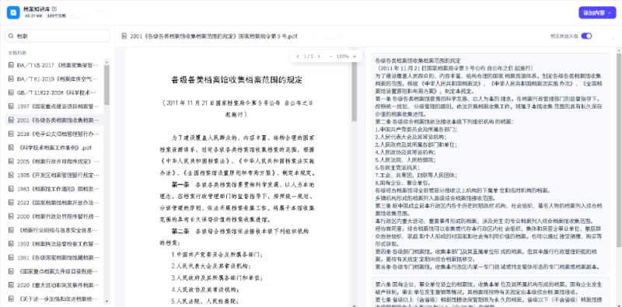This screenshot has width=622, height=307.
Task: Zoom in the PDF with plus icon
Action: coord(355,56)
